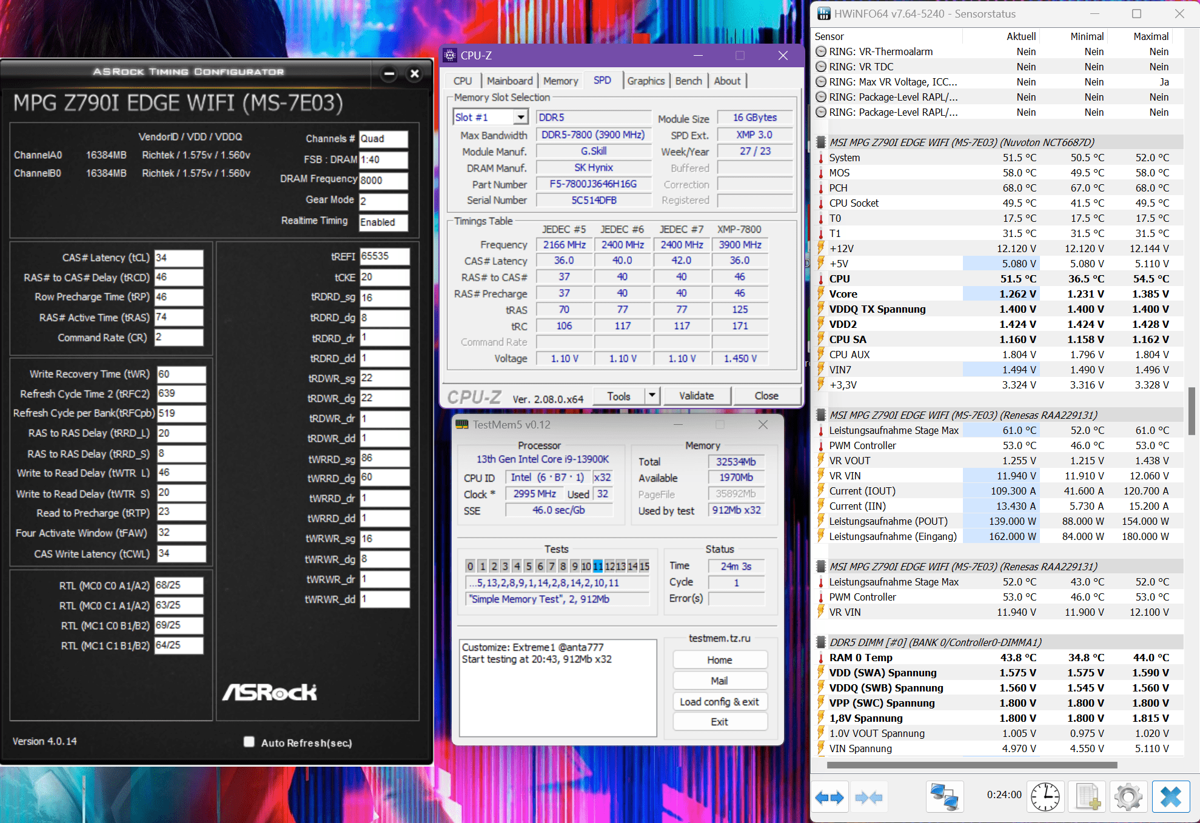
Task: Select test number 11 box in TestMem5
Action: click(x=598, y=566)
